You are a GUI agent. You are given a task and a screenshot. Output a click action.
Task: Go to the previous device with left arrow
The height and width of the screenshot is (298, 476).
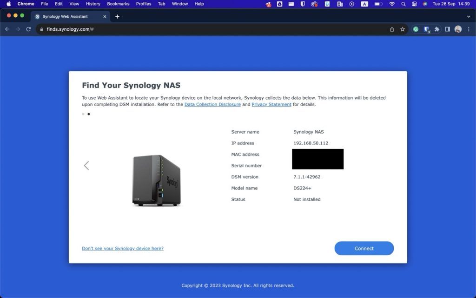tap(86, 165)
